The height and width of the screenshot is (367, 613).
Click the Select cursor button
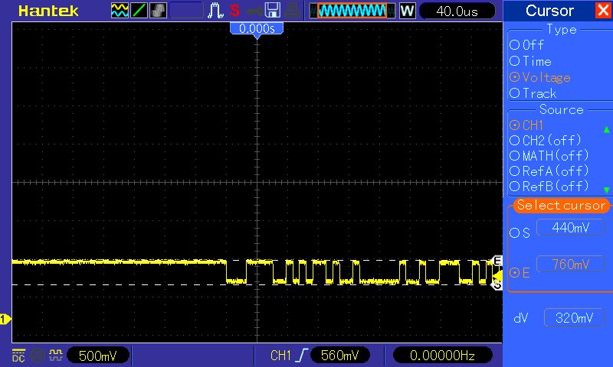point(561,205)
